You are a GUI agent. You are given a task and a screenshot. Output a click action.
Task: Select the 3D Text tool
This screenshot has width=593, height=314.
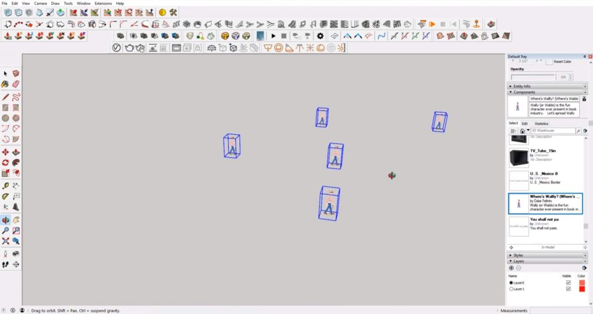[16, 207]
